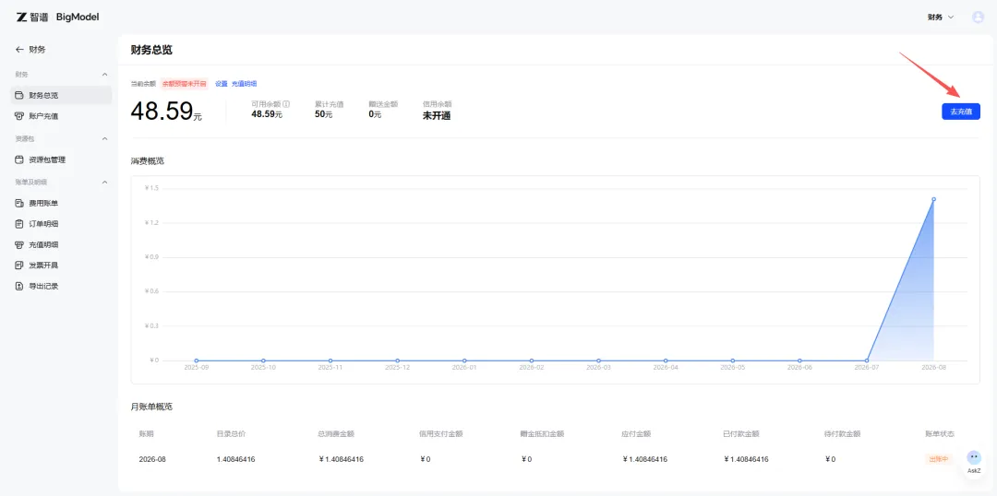Click the 账单状态 column header

tap(940, 433)
